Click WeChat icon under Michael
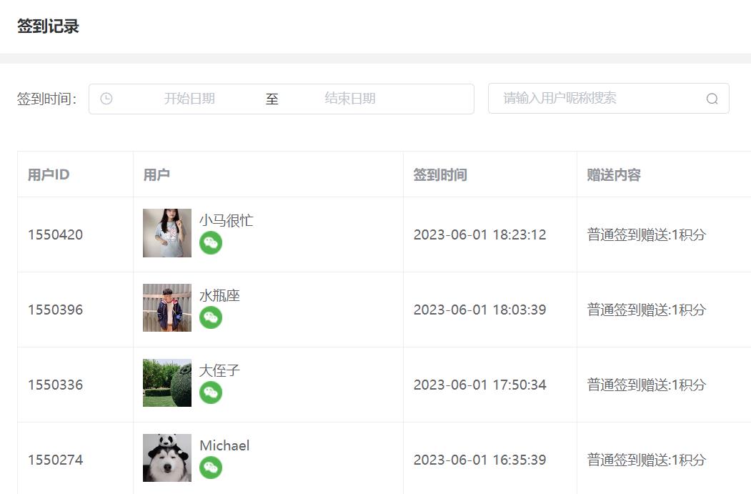Image resolution: width=751 pixels, height=494 pixels. (x=211, y=468)
